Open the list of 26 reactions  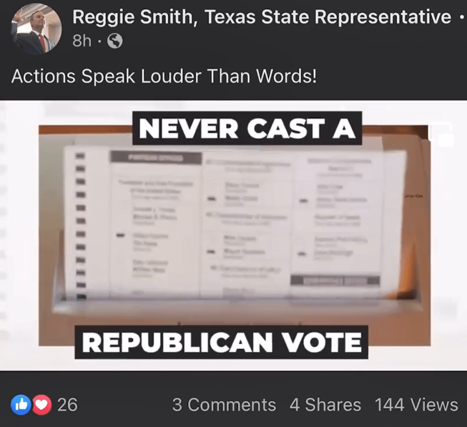point(67,405)
